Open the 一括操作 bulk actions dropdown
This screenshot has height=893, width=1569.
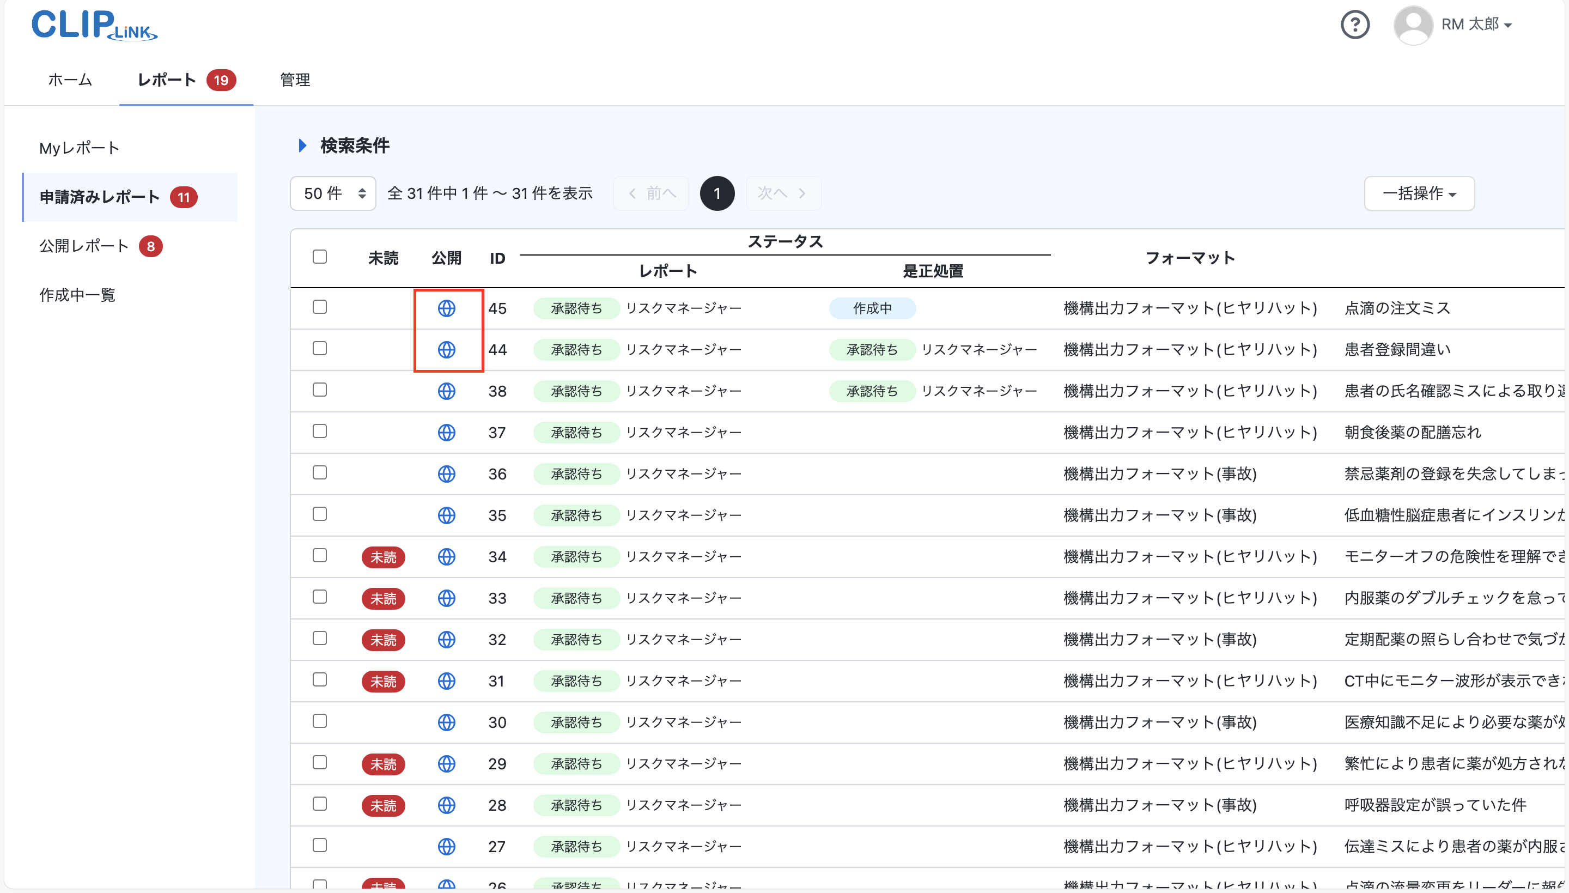pos(1419,193)
